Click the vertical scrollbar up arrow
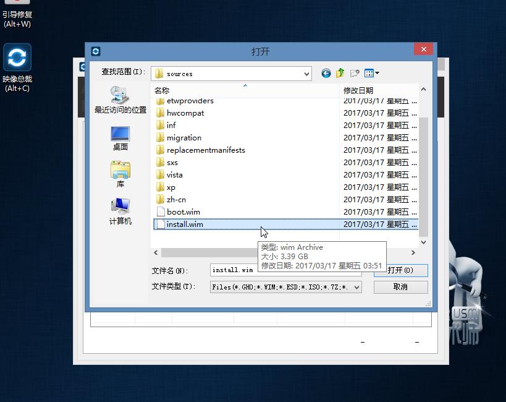Screen dimensions: 506x402 [423, 89]
